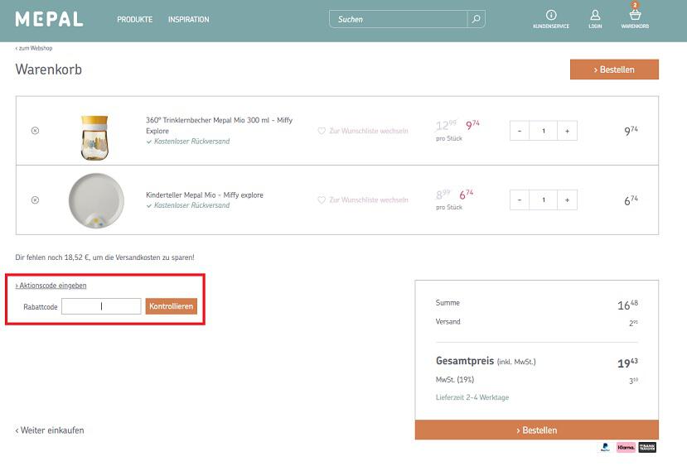Remove the Kinderteller item from cart

35,200
